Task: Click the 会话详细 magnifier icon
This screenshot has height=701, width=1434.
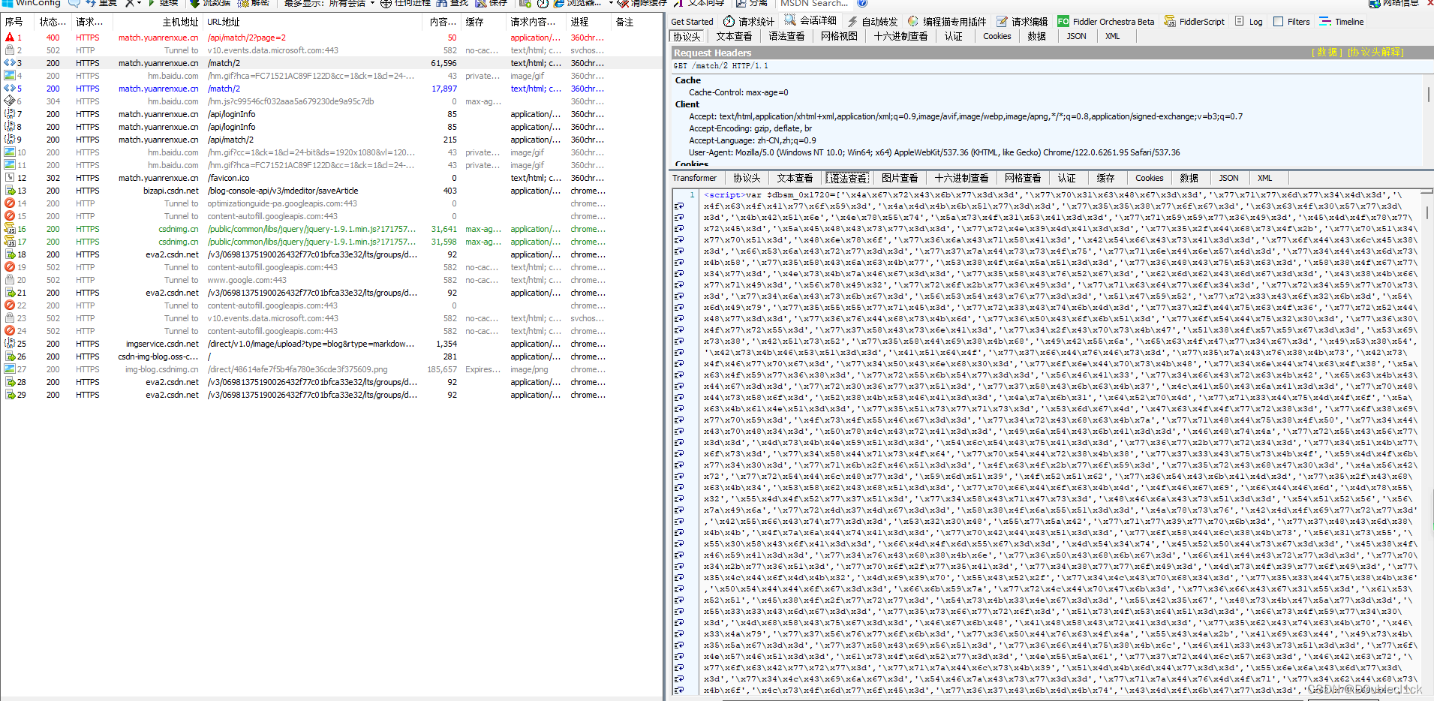Action: point(790,20)
